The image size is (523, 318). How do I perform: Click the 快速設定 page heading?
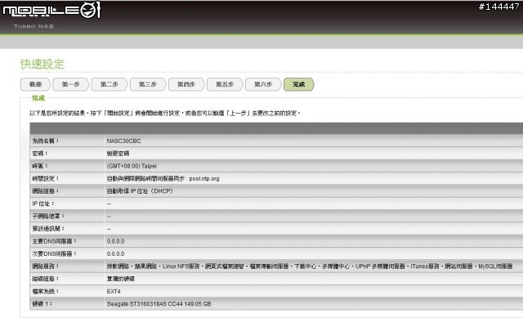pyautogui.click(x=42, y=64)
